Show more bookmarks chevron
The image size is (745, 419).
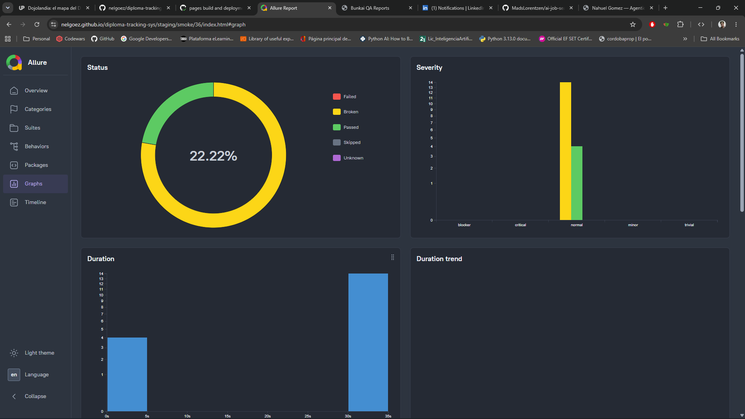(685, 39)
